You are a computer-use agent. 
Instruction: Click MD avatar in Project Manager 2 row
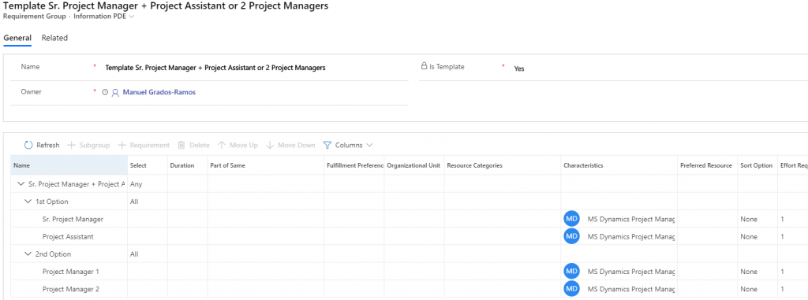click(571, 289)
